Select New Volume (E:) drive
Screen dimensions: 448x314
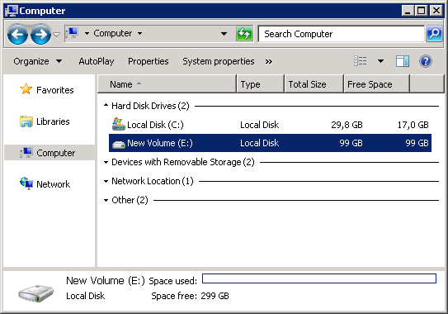270,143
